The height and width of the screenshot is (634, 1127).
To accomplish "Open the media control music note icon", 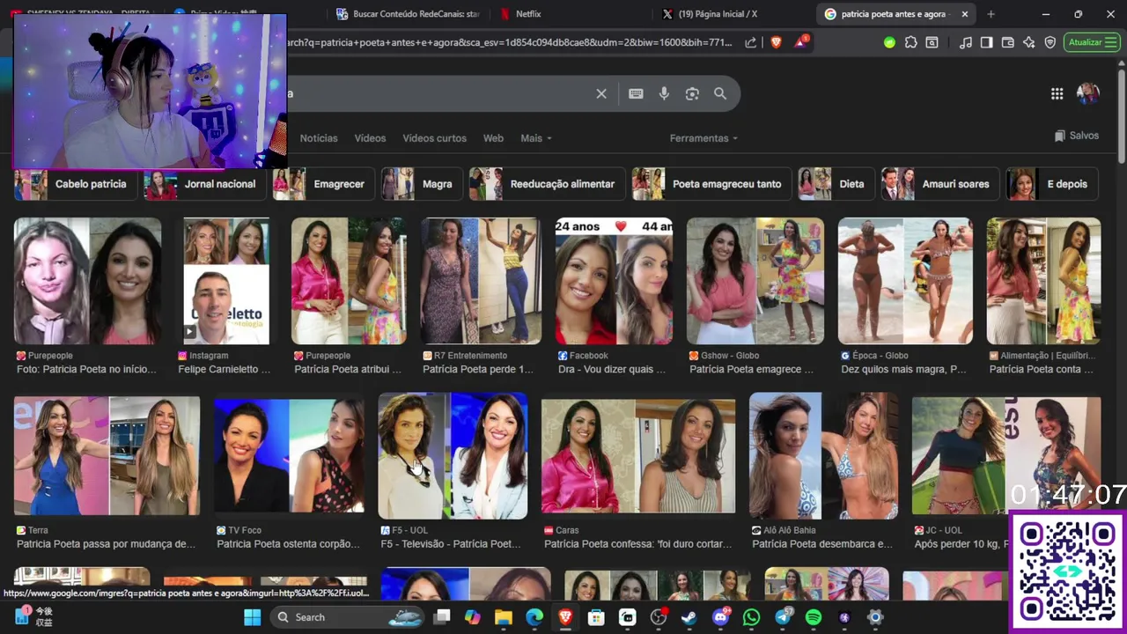I will pos(966,42).
